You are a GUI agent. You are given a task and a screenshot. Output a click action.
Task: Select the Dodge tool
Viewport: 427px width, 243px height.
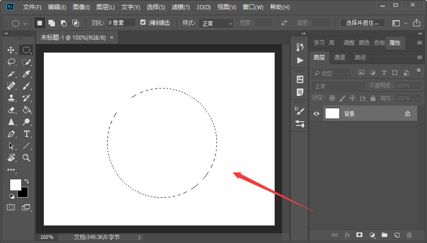tap(26, 122)
